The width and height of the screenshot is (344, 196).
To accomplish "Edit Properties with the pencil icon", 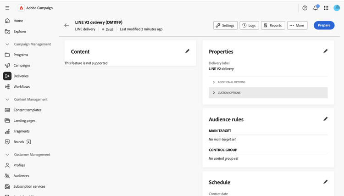I will pyautogui.click(x=325, y=51).
